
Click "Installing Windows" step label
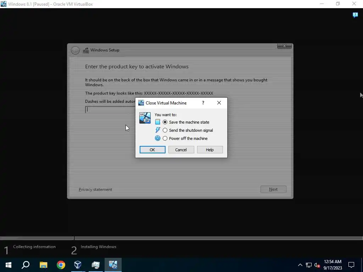tap(99, 247)
